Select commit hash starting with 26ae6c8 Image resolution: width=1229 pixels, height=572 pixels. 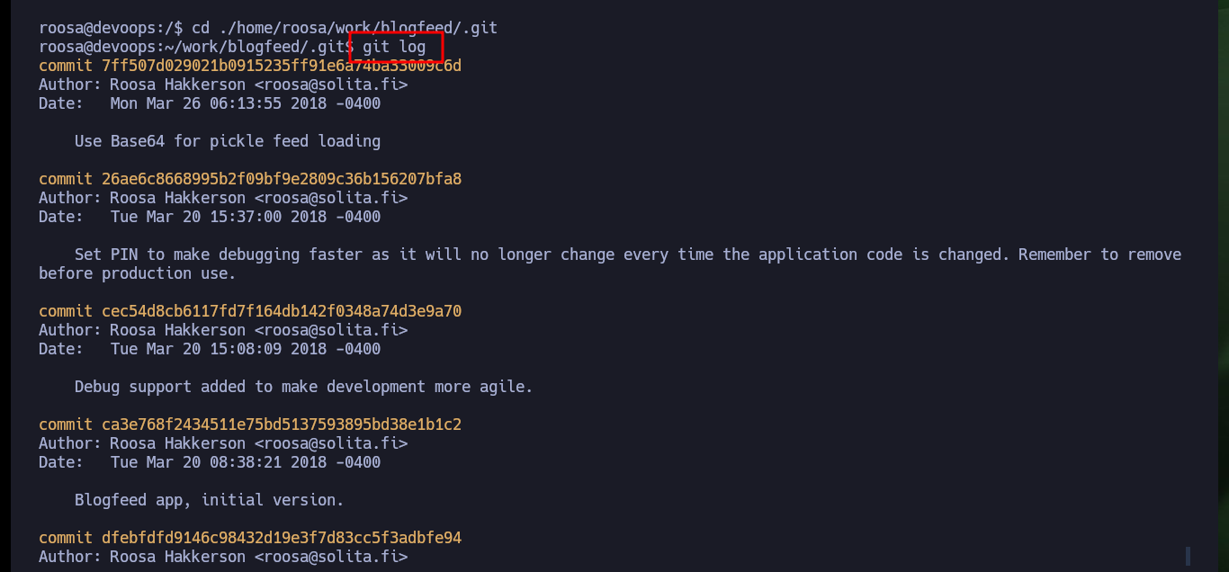(x=282, y=179)
